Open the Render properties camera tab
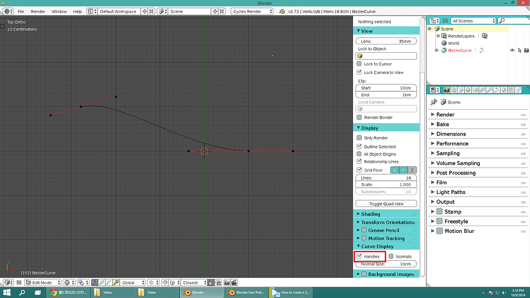The height and width of the screenshot is (298, 530). pos(447,90)
